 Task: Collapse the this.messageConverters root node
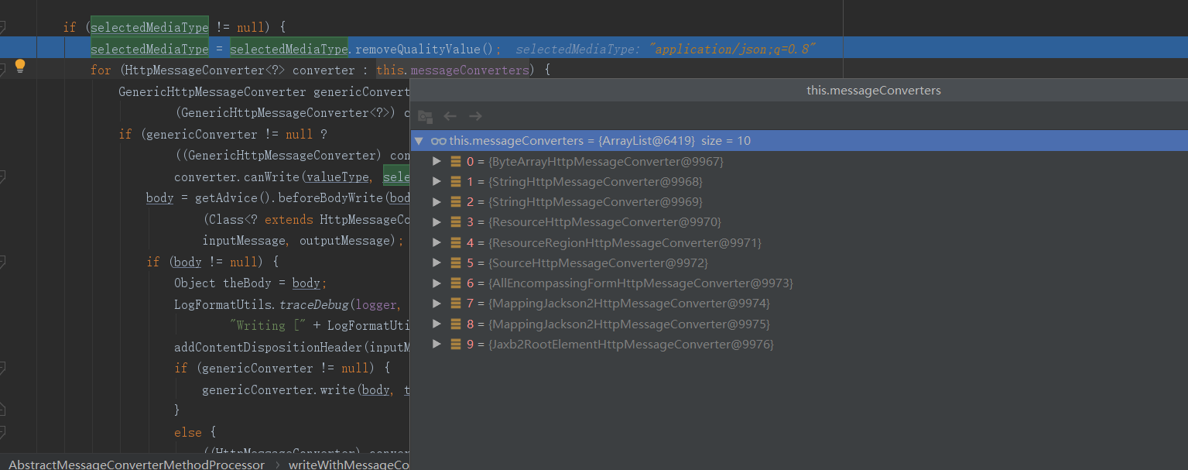pos(419,141)
